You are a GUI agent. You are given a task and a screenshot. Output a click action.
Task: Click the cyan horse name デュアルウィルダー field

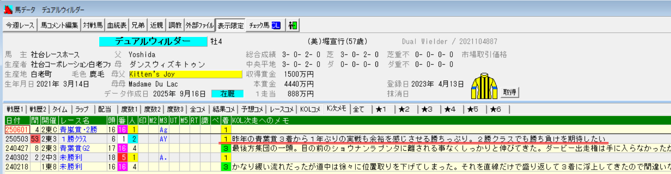point(153,41)
